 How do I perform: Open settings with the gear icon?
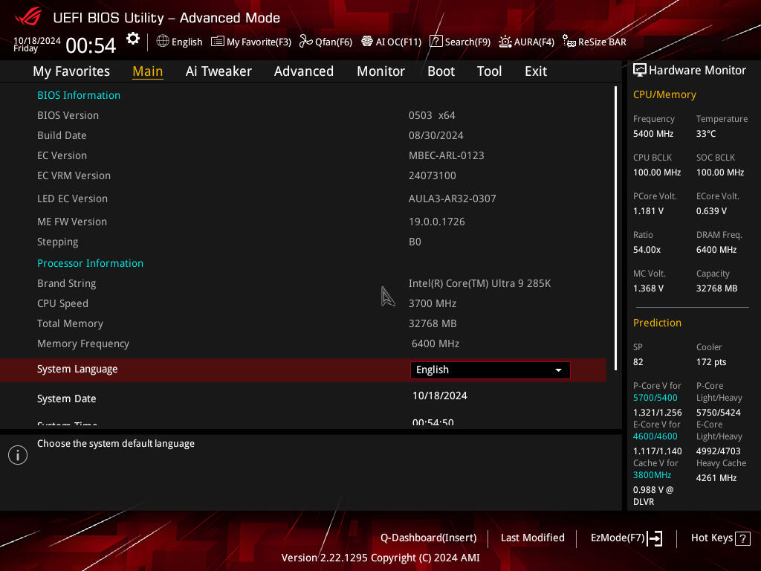132,39
